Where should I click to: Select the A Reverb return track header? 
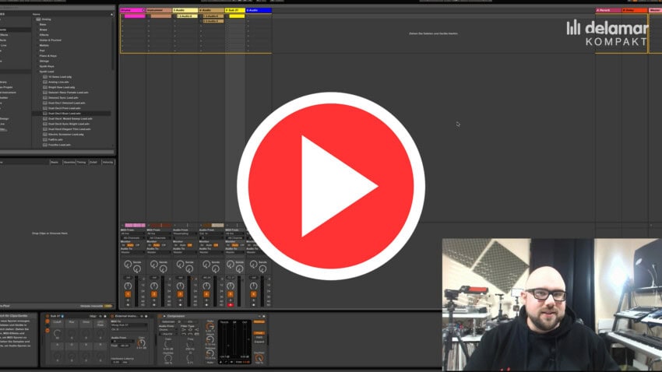click(608, 10)
